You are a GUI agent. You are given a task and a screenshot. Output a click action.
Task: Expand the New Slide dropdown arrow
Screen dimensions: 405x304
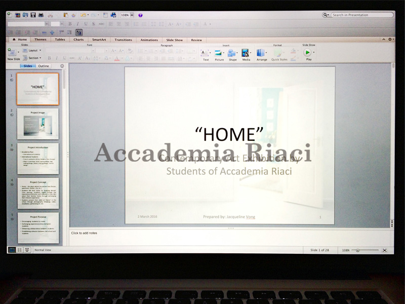18,53
